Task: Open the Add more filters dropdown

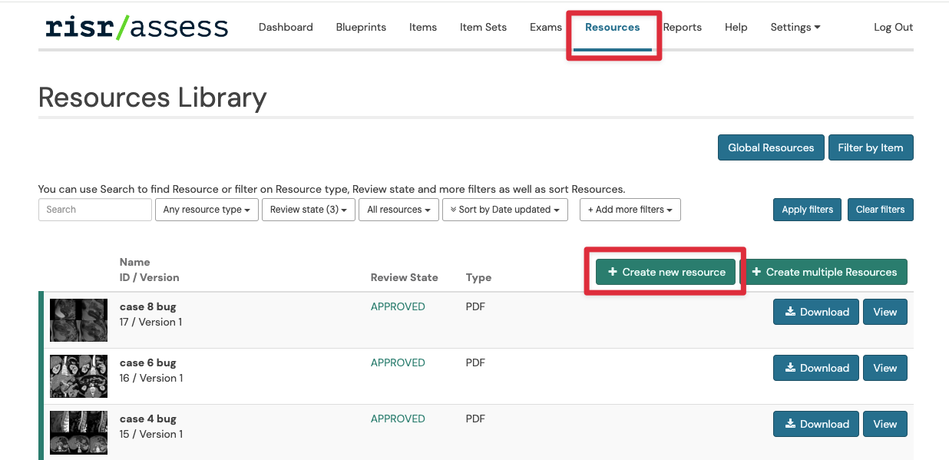Action: point(630,210)
